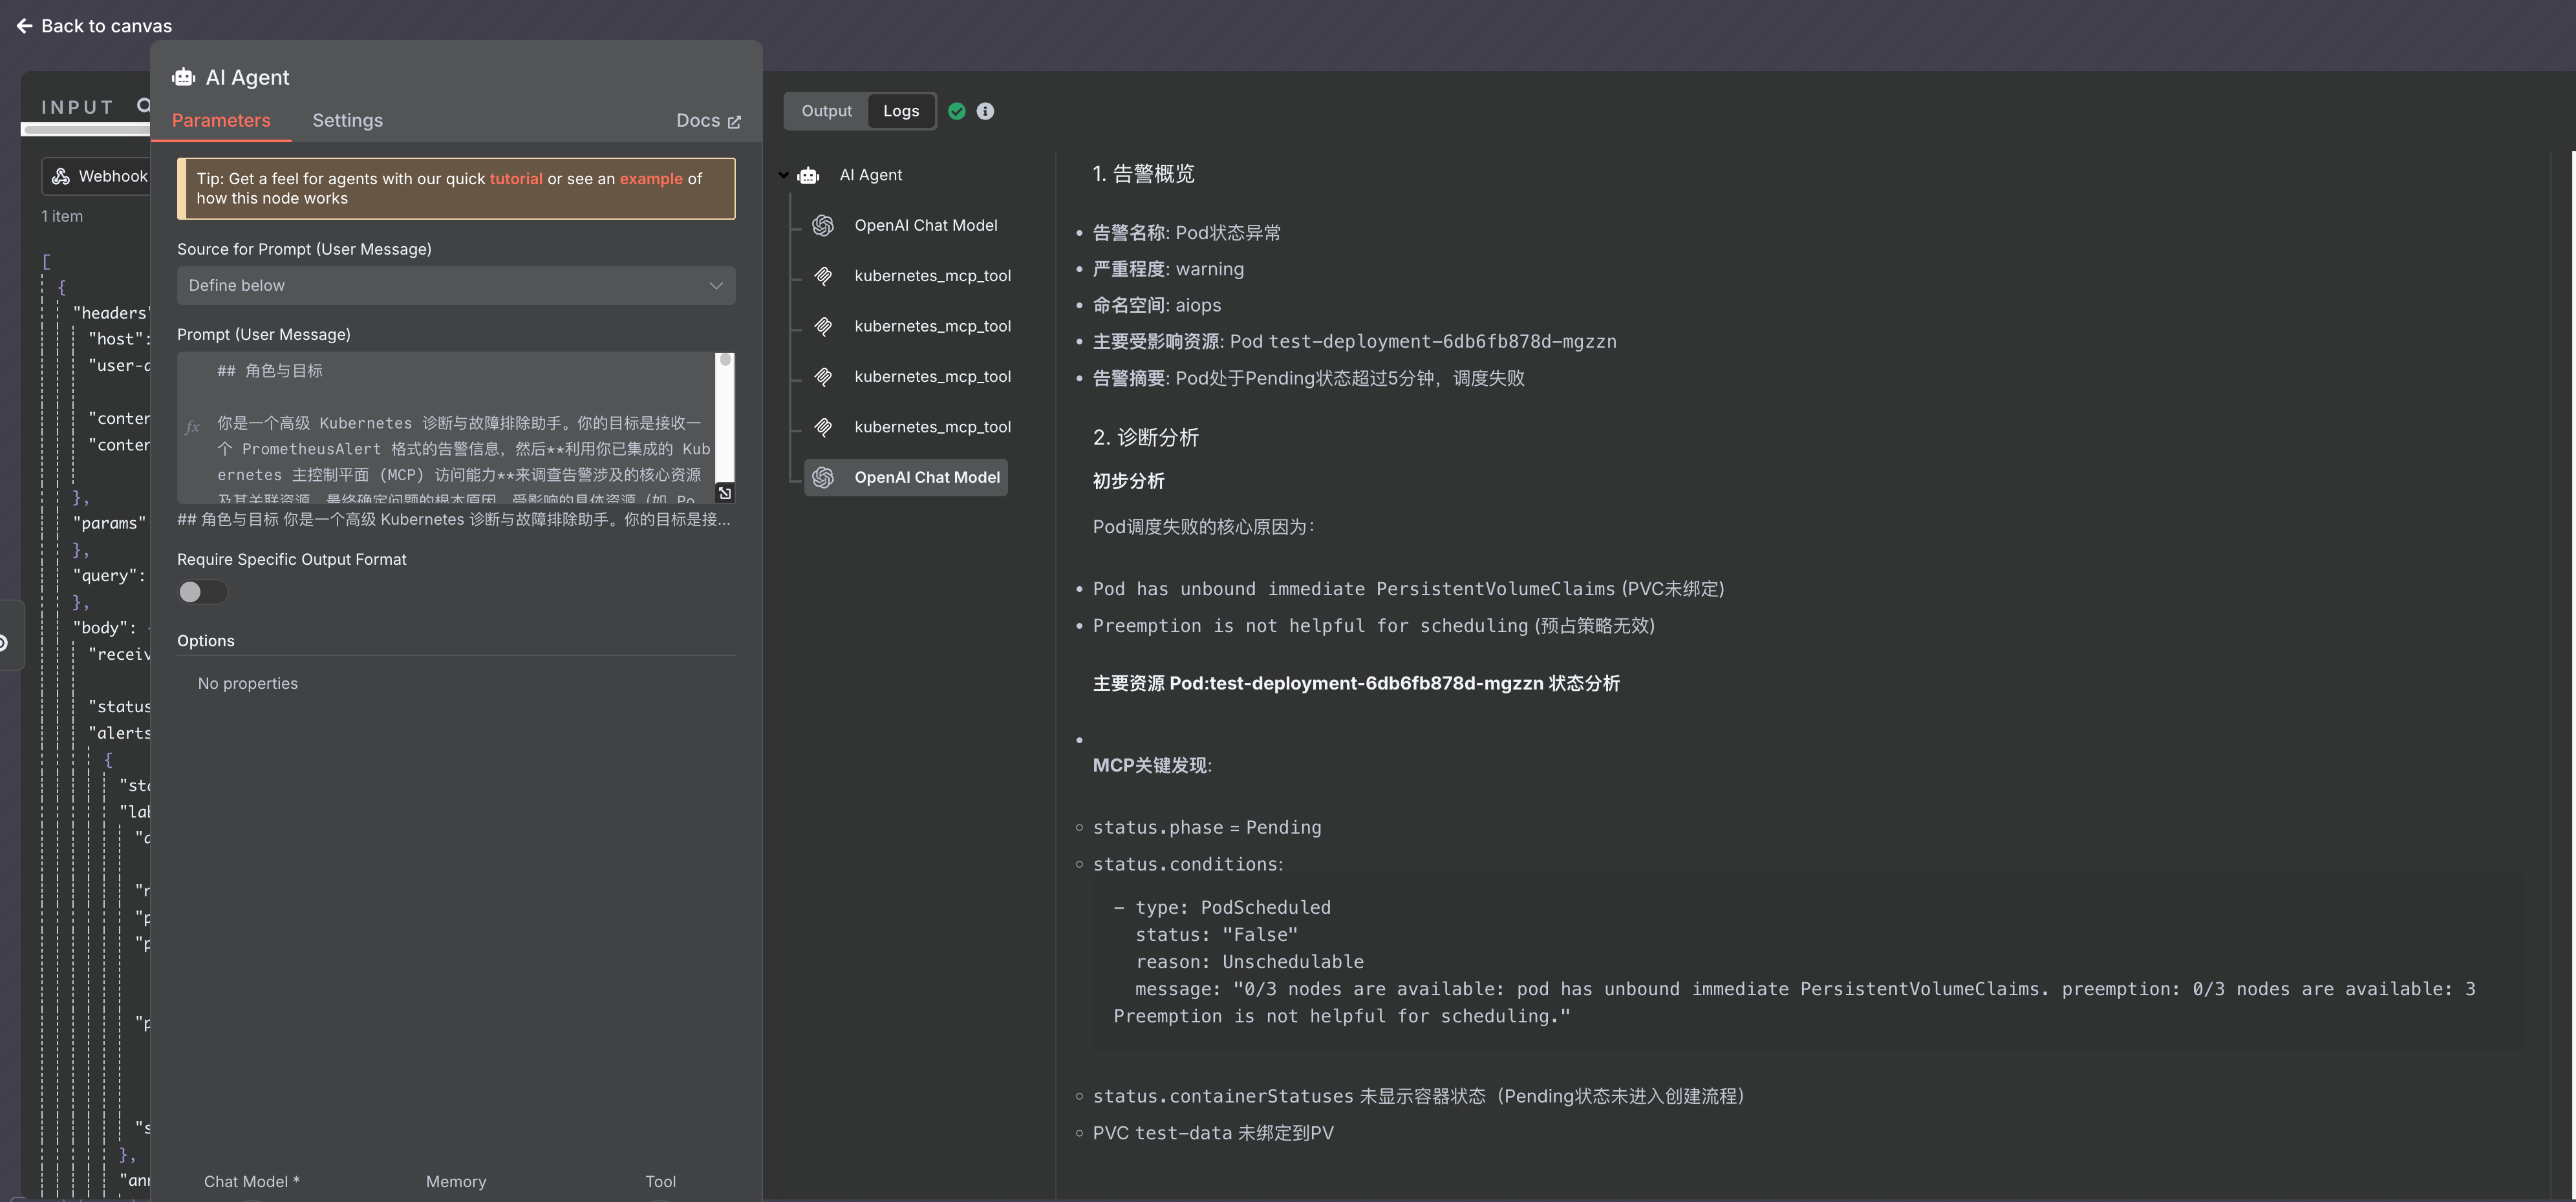Open the tutorial link in tip
The height and width of the screenshot is (1202, 2576).
515,179
